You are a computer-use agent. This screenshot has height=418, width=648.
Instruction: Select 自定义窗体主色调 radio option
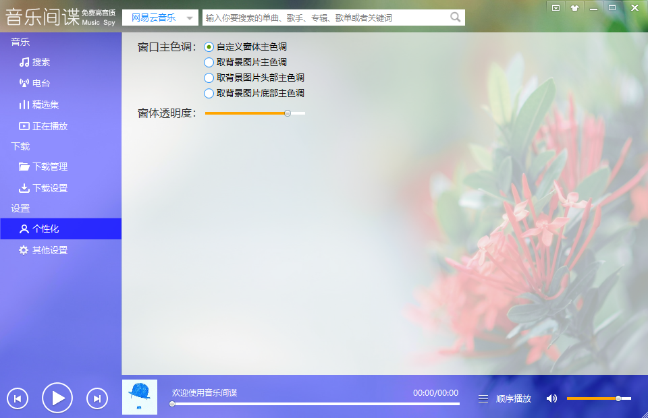click(x=246, y=47)
